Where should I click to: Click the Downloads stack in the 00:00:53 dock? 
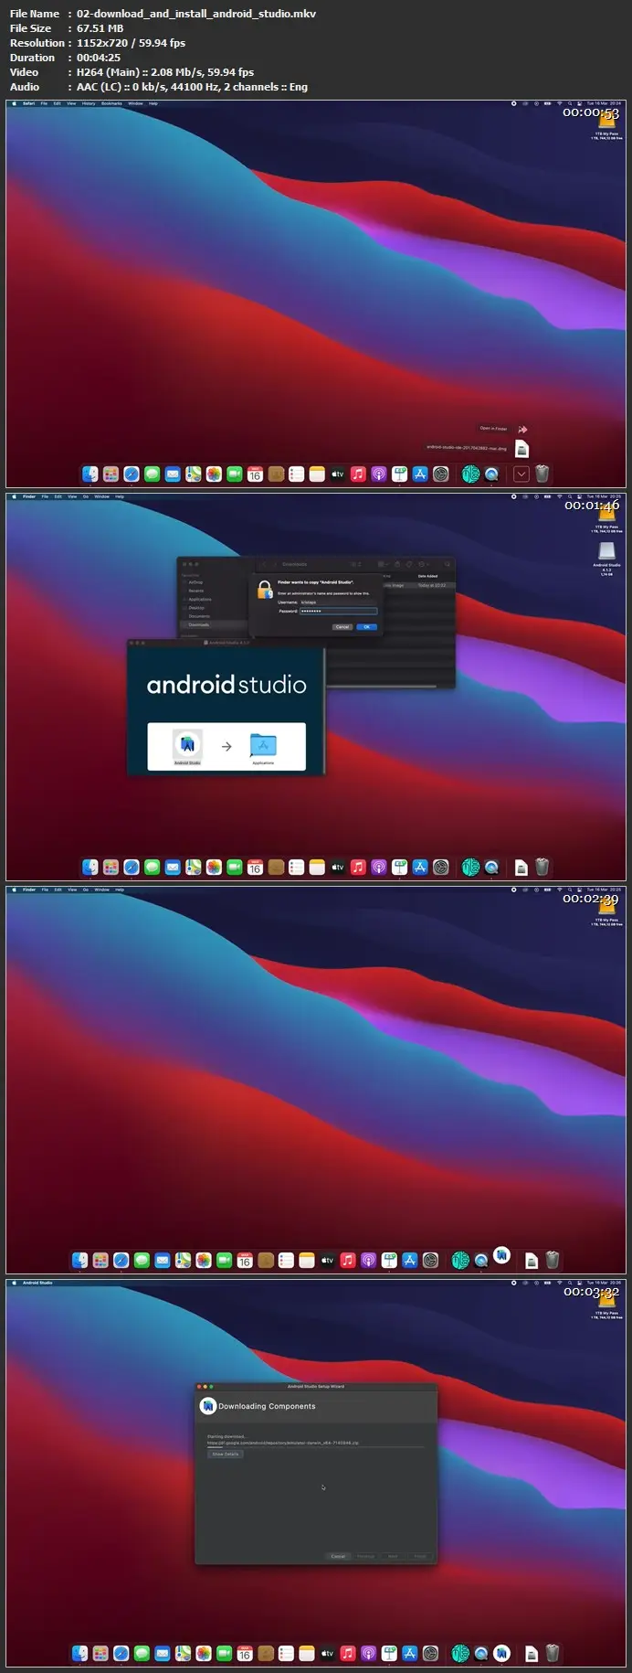tap(521, 474)
